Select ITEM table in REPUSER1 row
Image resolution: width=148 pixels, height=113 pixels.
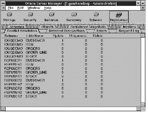(x=30, y=64)
